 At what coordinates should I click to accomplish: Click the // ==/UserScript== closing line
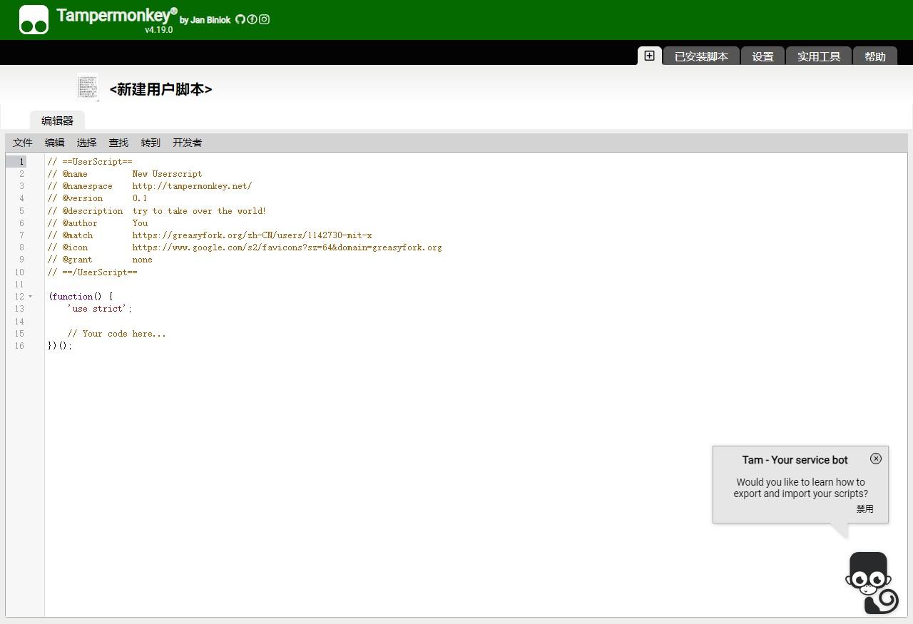(93, 272)
